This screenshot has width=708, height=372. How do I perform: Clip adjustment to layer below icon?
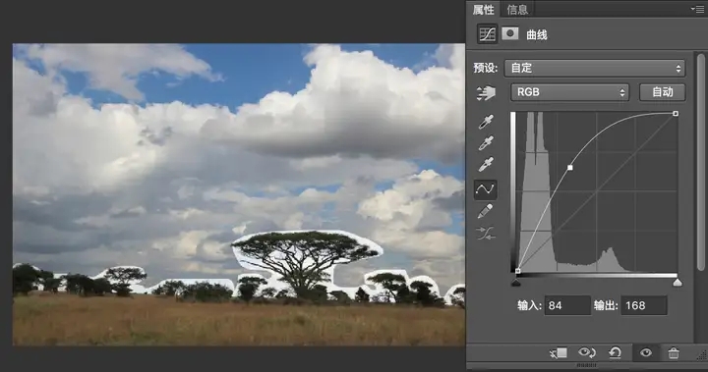coord(559,353)
